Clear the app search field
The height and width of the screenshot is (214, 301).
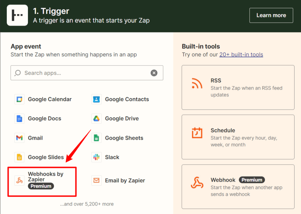click(x=154, y=73)
